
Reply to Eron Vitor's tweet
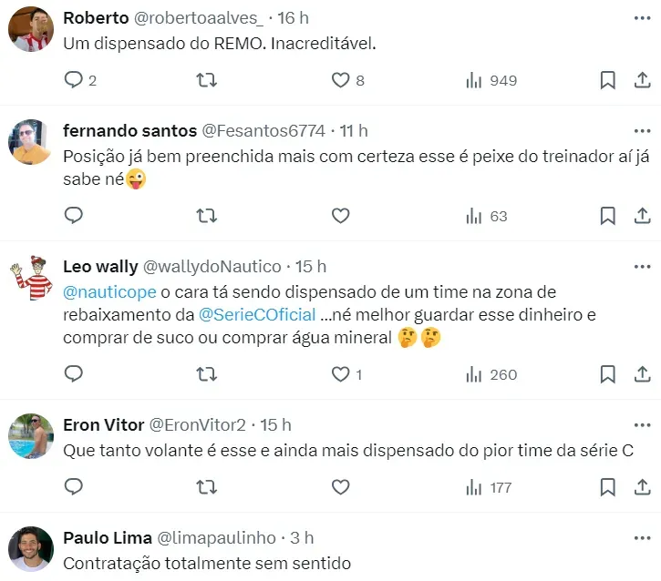pyautogui.click(x=74, y=487)
